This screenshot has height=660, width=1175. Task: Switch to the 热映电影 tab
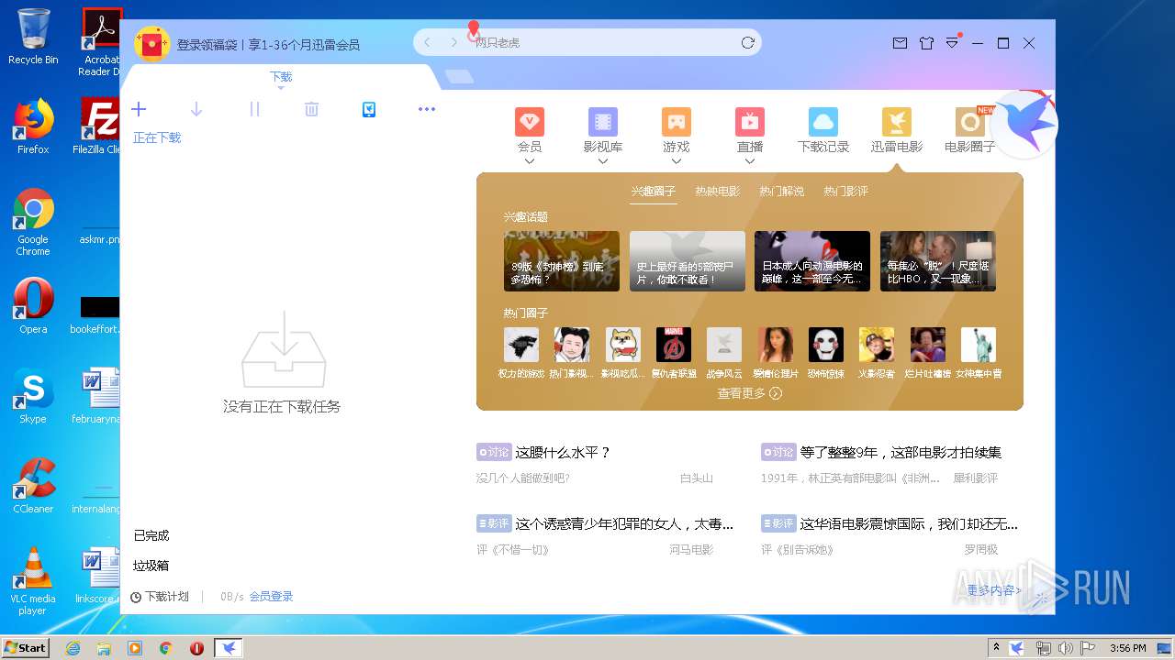717,191
